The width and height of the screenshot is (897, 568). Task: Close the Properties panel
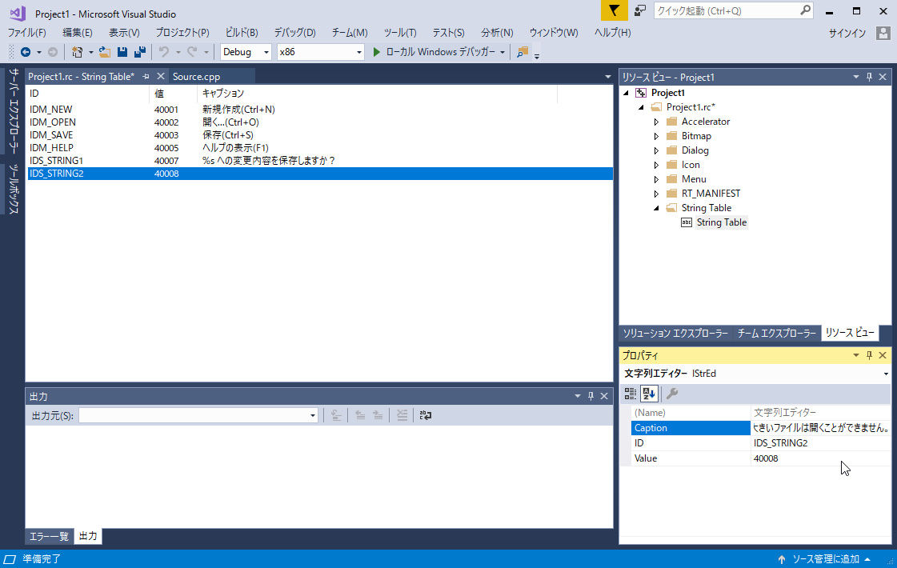point(883,355)
